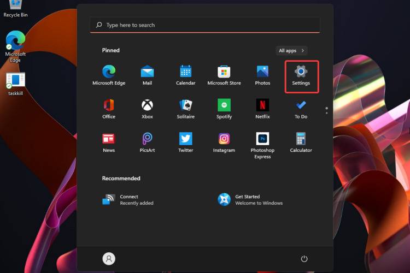
Task: Open the Power options button
Action: [304, 259]
